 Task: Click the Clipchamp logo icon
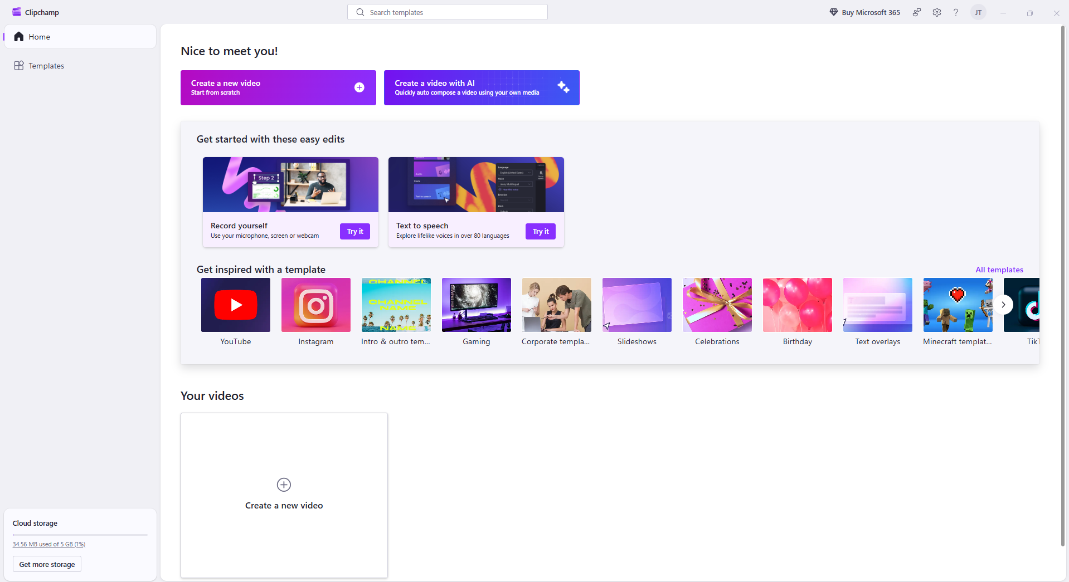[x=17, y=12]
